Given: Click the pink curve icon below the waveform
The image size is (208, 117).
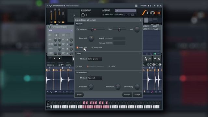Looking at the screenshot, I should 152,92.
